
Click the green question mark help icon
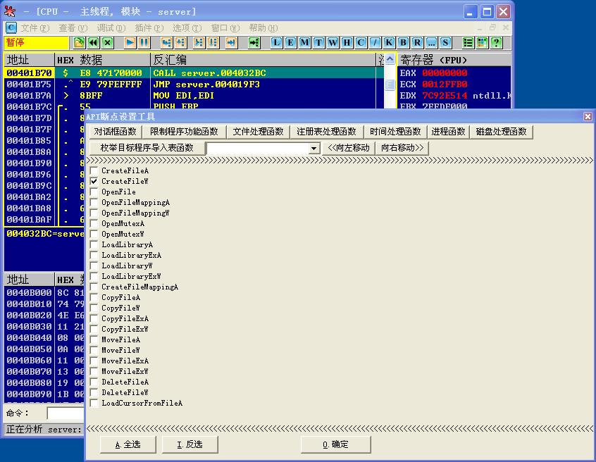496,42
